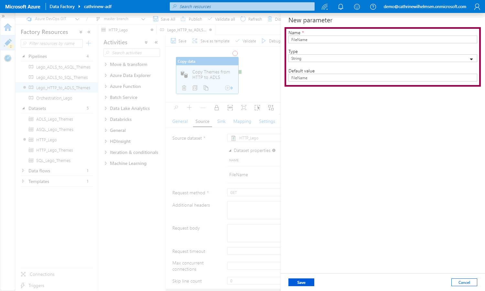The image size is (485, 291).
Task: Click the Search resources box
Action: coord(242,6)
